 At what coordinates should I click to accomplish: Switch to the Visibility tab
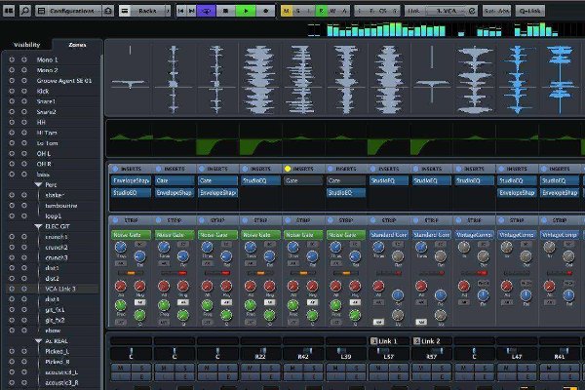tap(26, 46)
